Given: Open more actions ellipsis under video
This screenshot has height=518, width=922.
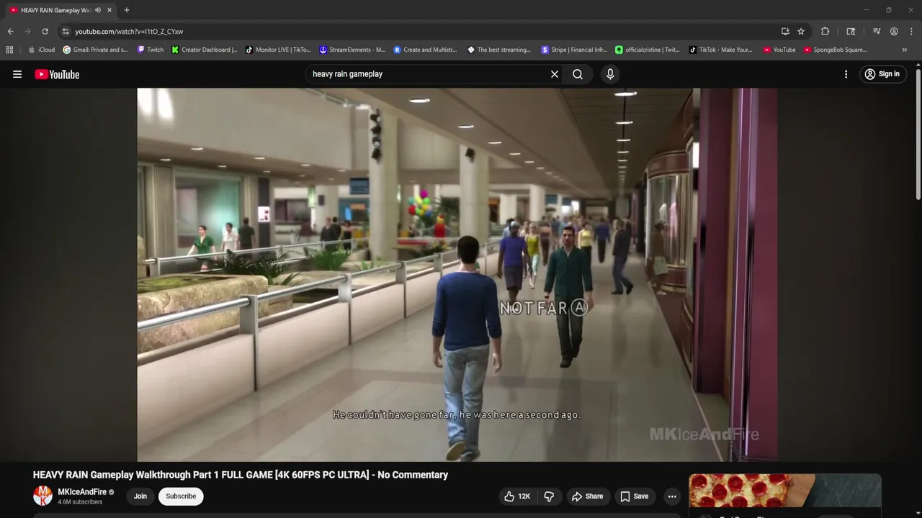Looking at the screenshot, I should [x=672, y=496].
